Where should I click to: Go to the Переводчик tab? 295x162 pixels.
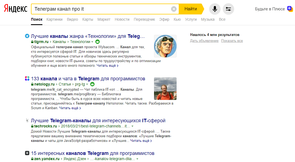[x=144, y=19]
